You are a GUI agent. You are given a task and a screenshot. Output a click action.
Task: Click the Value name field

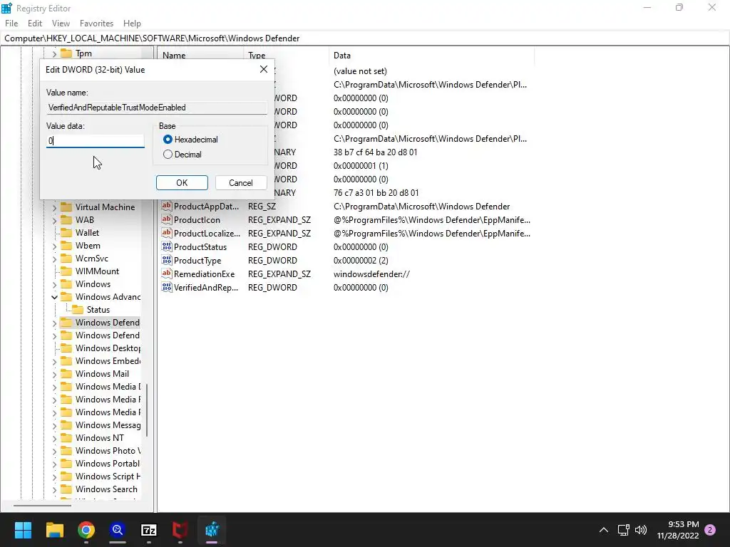(157, 108)
